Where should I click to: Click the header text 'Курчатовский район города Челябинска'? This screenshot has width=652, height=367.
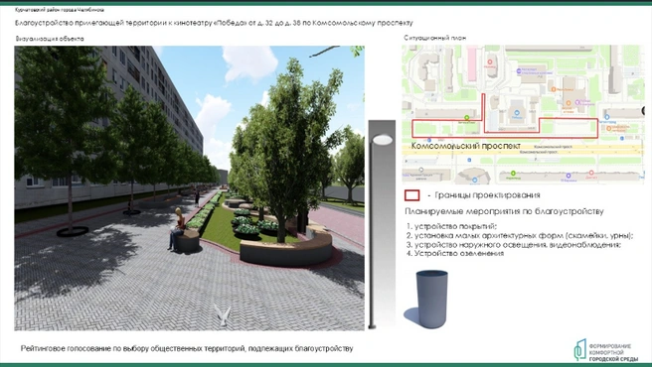coord(60,10)
